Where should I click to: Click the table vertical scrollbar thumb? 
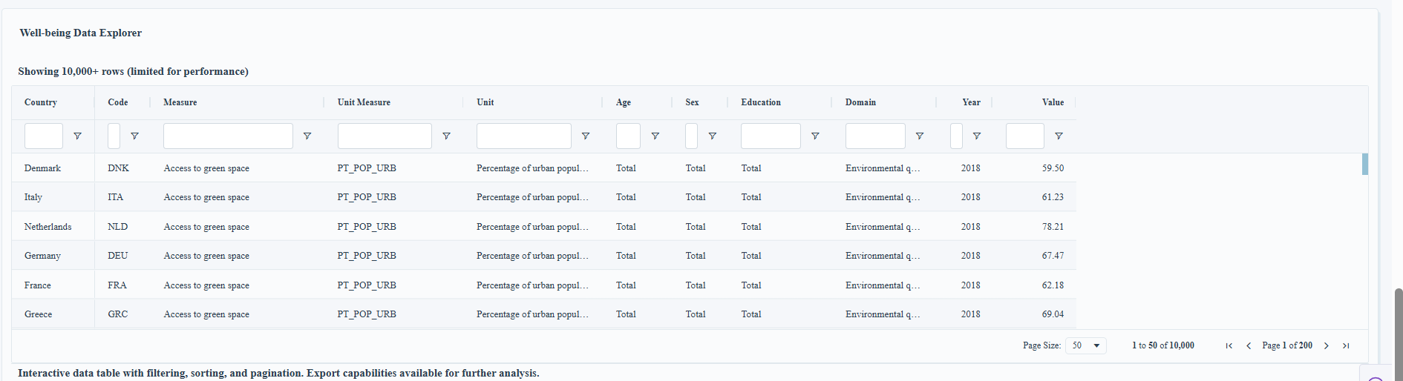point(1364,164)
